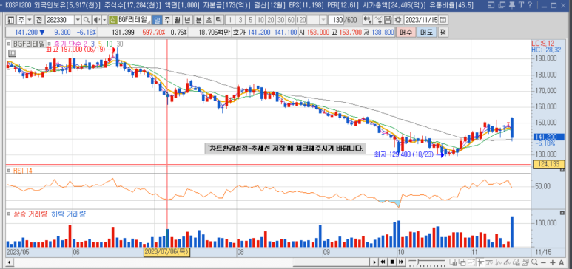This screenshot has height=269, width=572.
Task: Click the bottom zoom magnifier icon
Action: click(x=534, y=262)
